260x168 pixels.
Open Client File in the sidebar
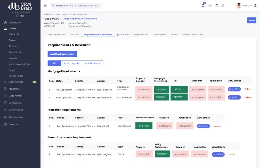(14, 34)
